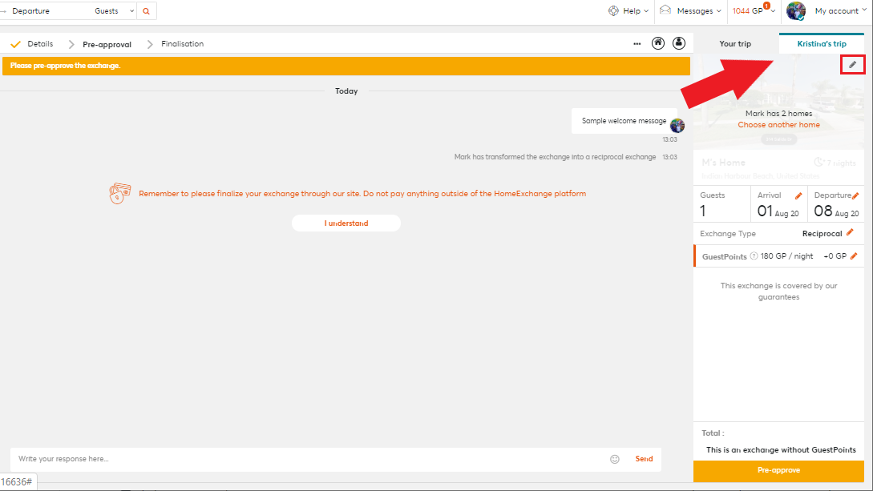Open the profile avatar in header
The width and height of the screenshot is (873, 491).
(795, 10)
